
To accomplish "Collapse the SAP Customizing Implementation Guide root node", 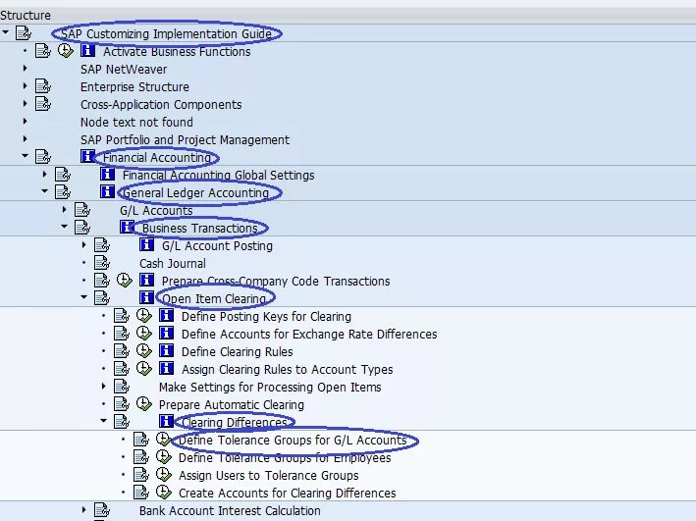I will point(5,32).
